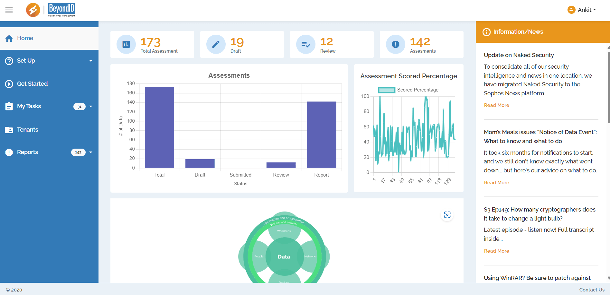
Task: Read More on Naked Security update
Action: 496,105
